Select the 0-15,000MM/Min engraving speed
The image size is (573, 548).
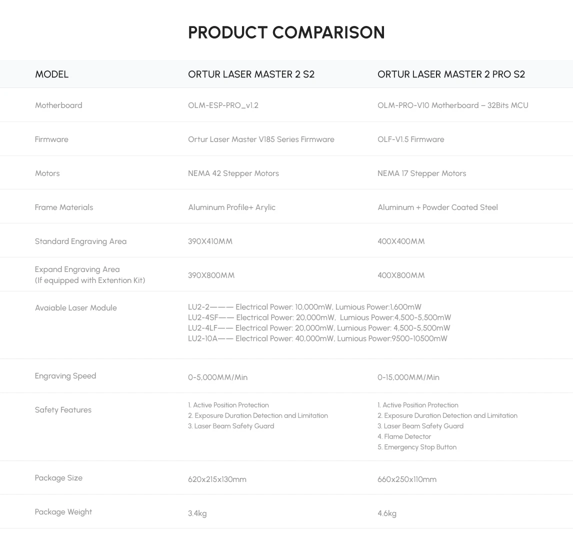point(408,377)
